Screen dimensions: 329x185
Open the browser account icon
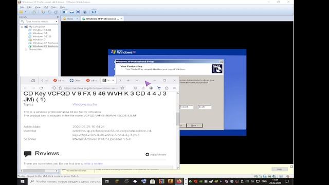pos(151,88)
